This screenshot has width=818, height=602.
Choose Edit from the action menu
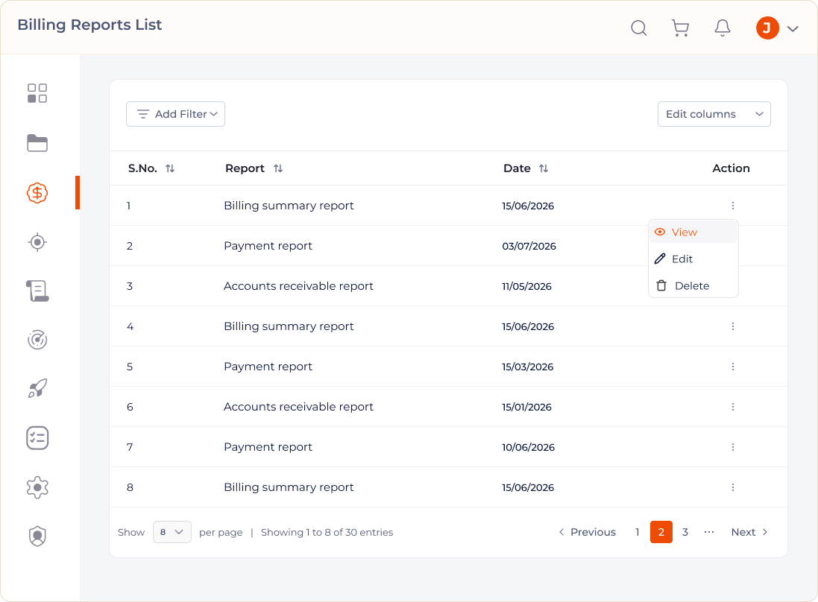(x=693, y=259)
